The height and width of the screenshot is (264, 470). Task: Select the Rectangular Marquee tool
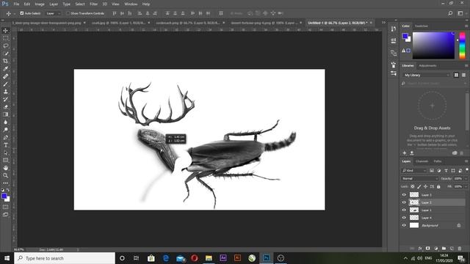coord(5,38)
